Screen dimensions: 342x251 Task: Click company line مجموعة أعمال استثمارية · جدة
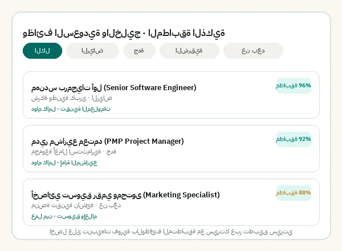coord(74,152)
